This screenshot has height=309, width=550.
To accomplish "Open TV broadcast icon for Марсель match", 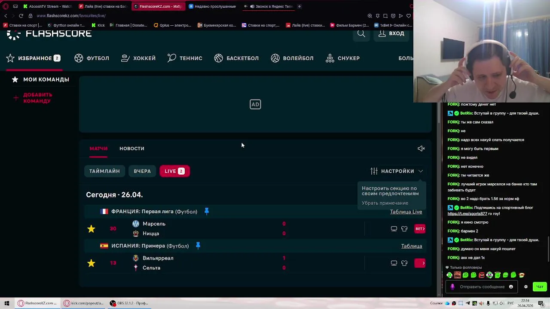I will click(394, 229).
